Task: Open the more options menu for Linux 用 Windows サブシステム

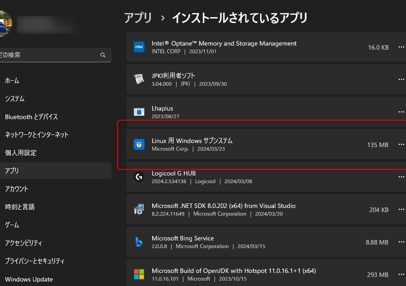Action: click(x=401, y=144)
